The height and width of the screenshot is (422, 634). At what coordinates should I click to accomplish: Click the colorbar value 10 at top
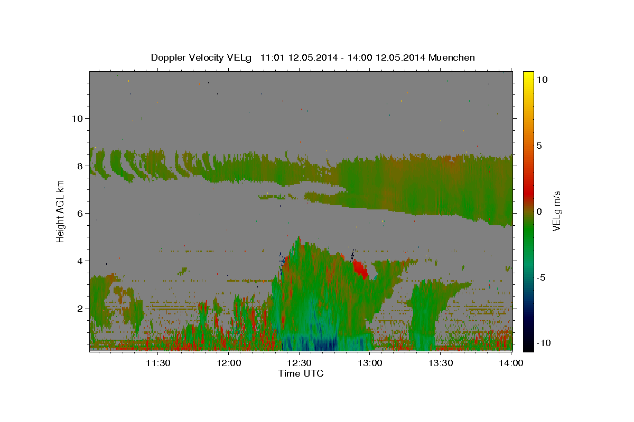tap(542, 80)
